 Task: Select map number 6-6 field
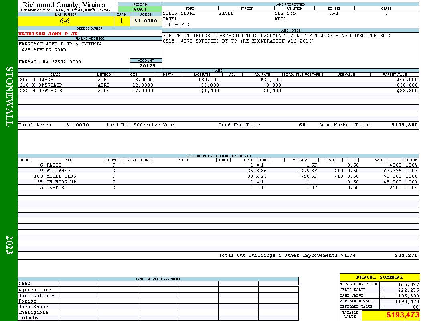66,21
